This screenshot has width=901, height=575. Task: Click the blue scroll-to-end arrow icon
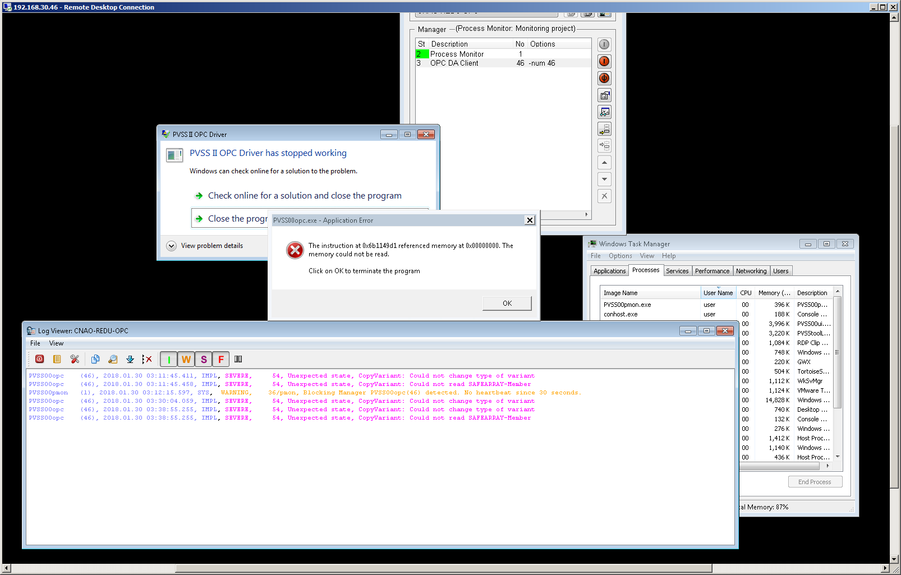130,359
